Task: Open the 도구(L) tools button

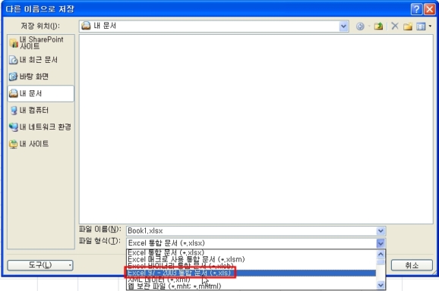Action: click(x=40, y=265)
